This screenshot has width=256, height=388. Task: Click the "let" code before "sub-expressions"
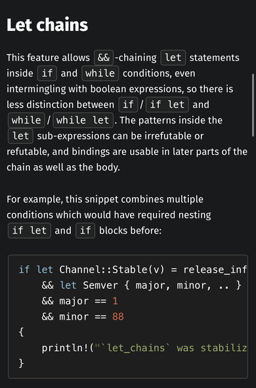[20, 136]
